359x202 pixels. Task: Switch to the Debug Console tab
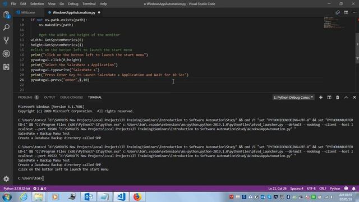tap(71, 97)
